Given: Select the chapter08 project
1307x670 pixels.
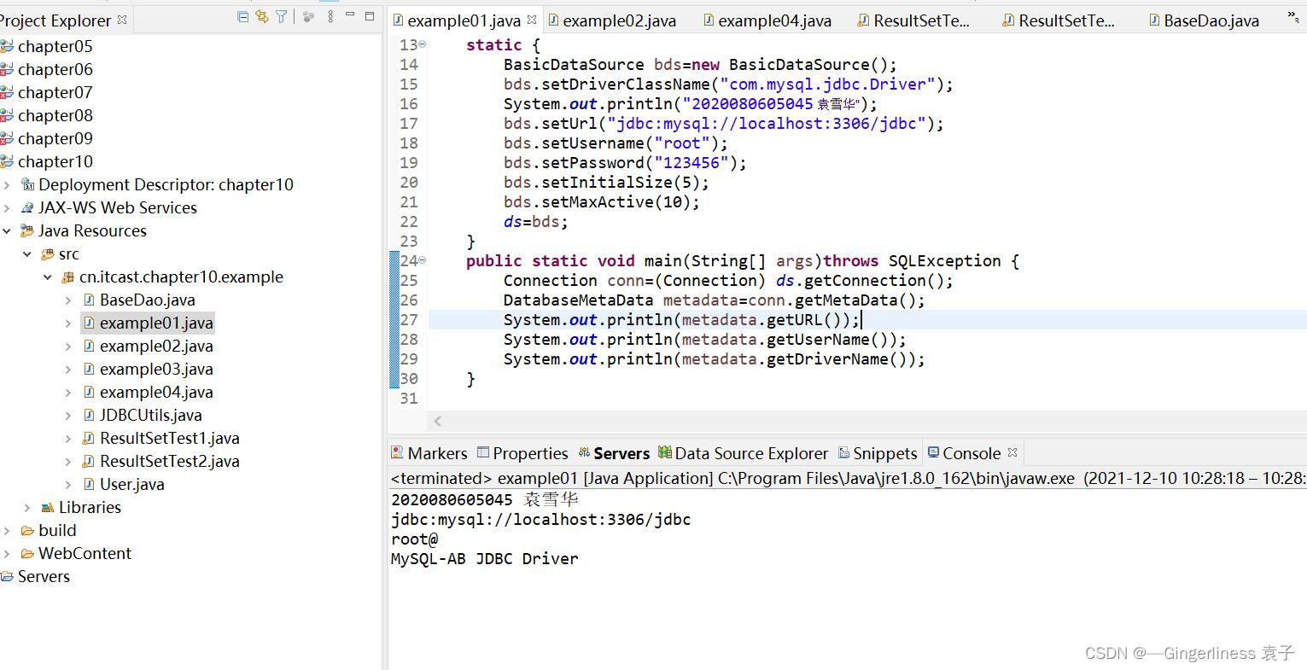Looking at the screenshot, I should click(x=55, y=115).
